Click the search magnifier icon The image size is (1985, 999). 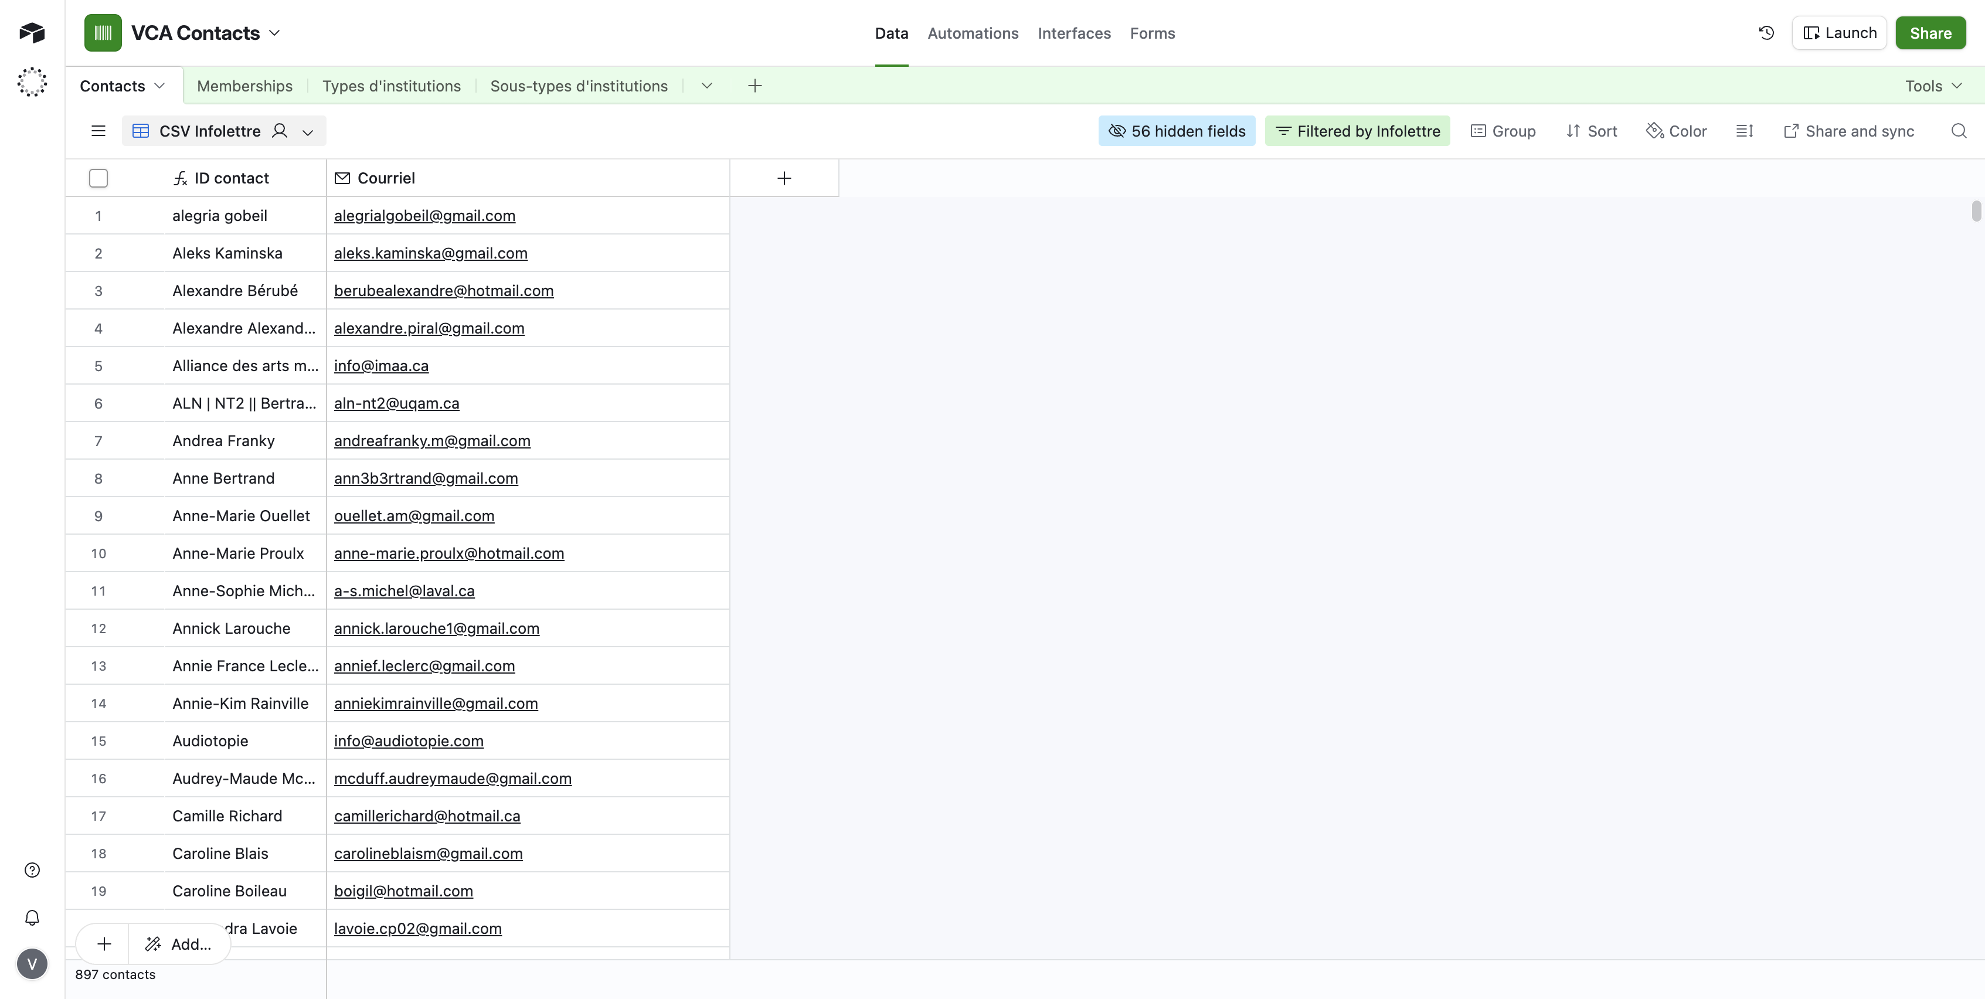(x=1958, y=131)
